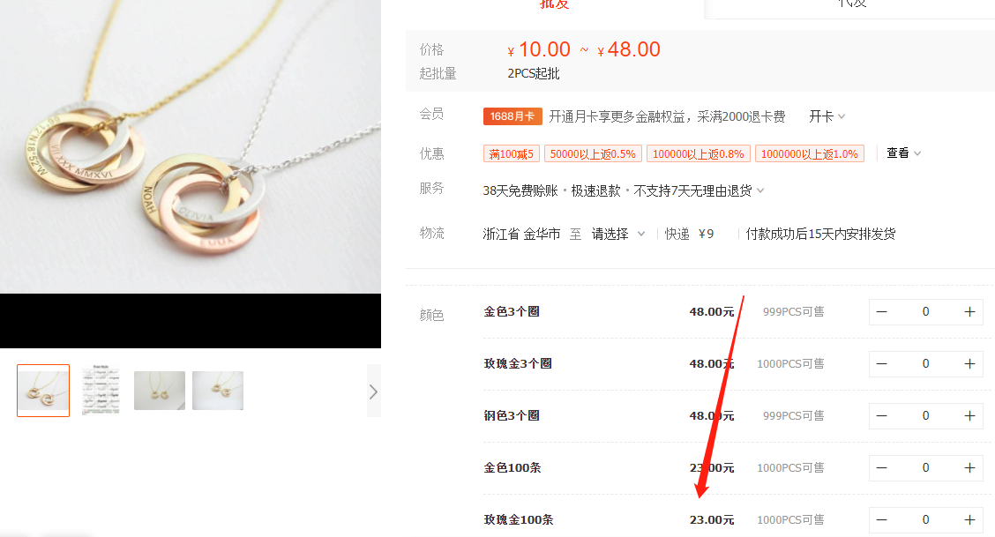995x537 pixels.
Task: Show next thumbnails with right arrow
Action: point(373,392)
